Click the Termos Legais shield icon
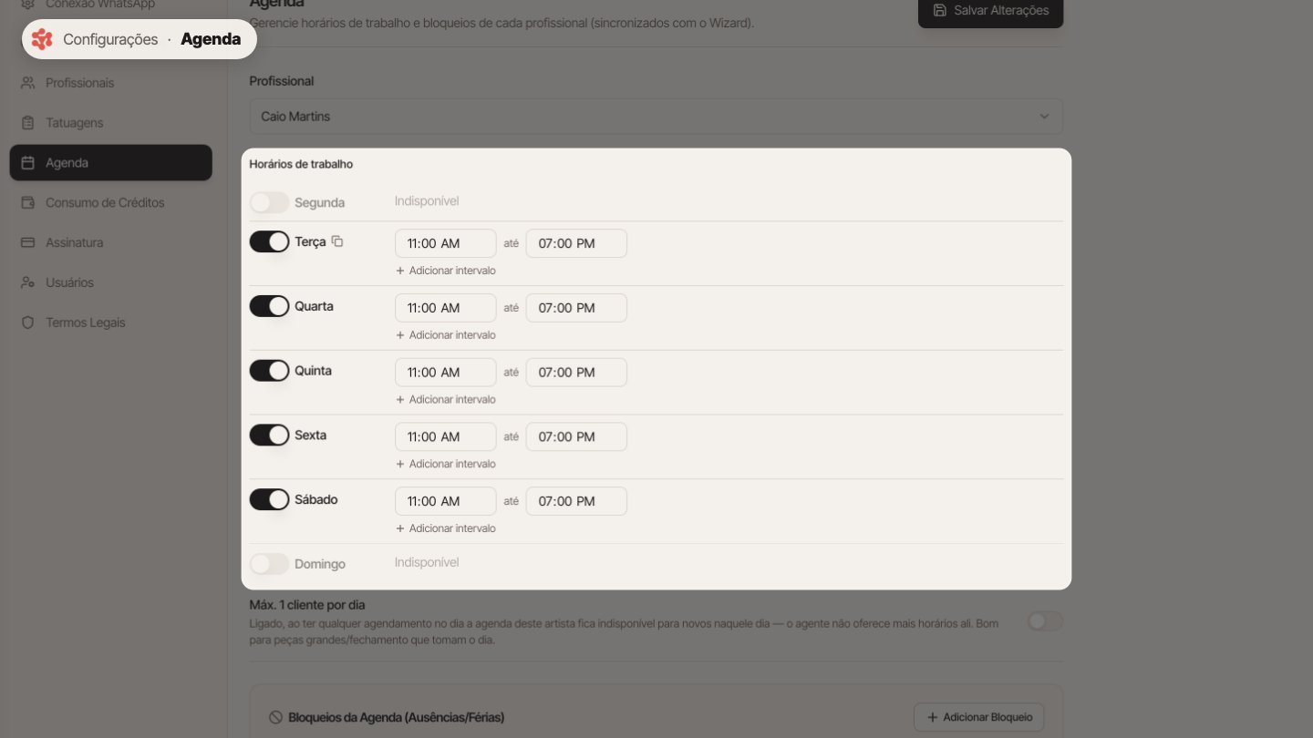This screenshot has width=1313, height=738. [27, 323]
